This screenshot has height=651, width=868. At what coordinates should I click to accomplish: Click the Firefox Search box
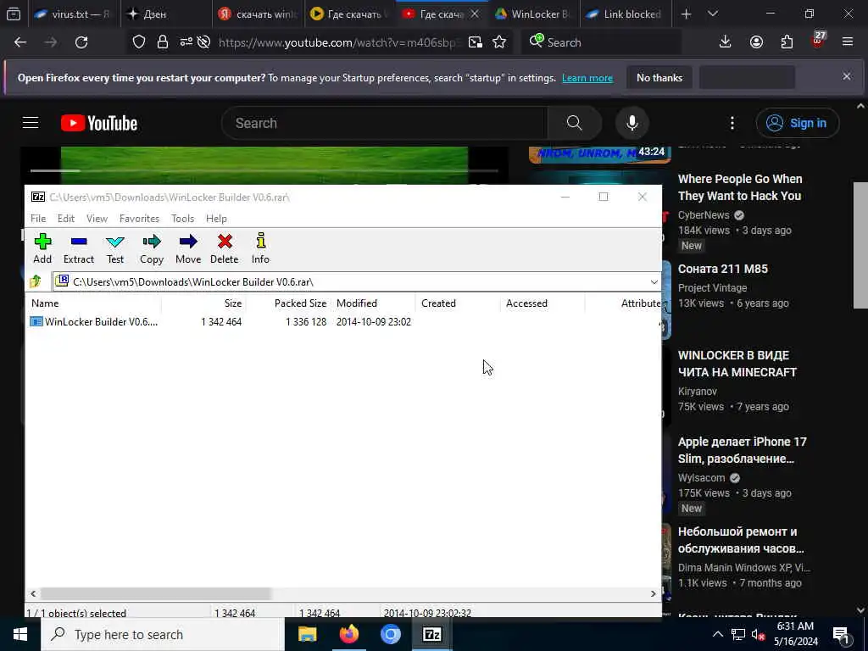click(x=601, y=42)
